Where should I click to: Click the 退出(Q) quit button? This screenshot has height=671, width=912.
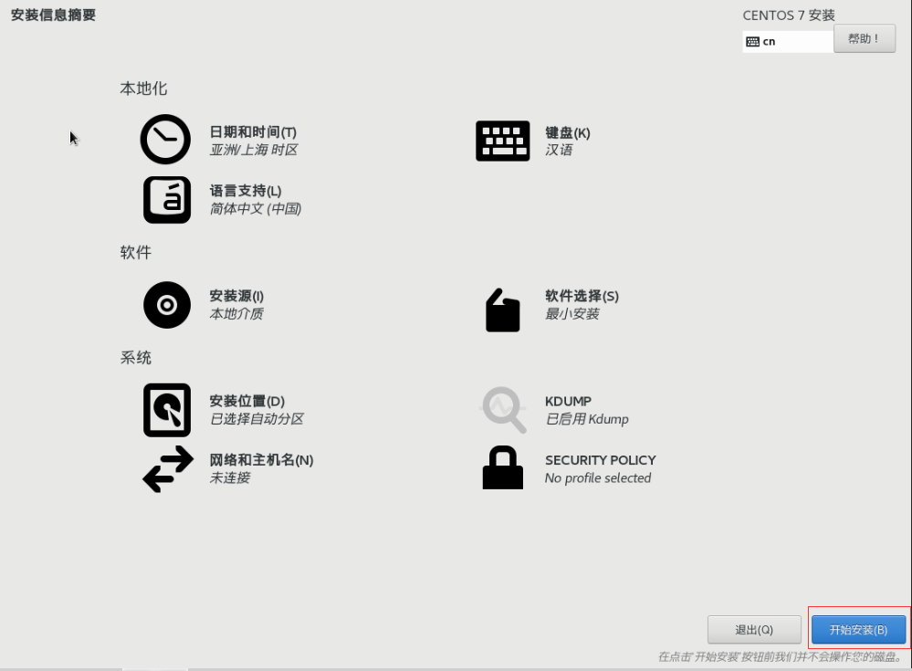point(754,630)
